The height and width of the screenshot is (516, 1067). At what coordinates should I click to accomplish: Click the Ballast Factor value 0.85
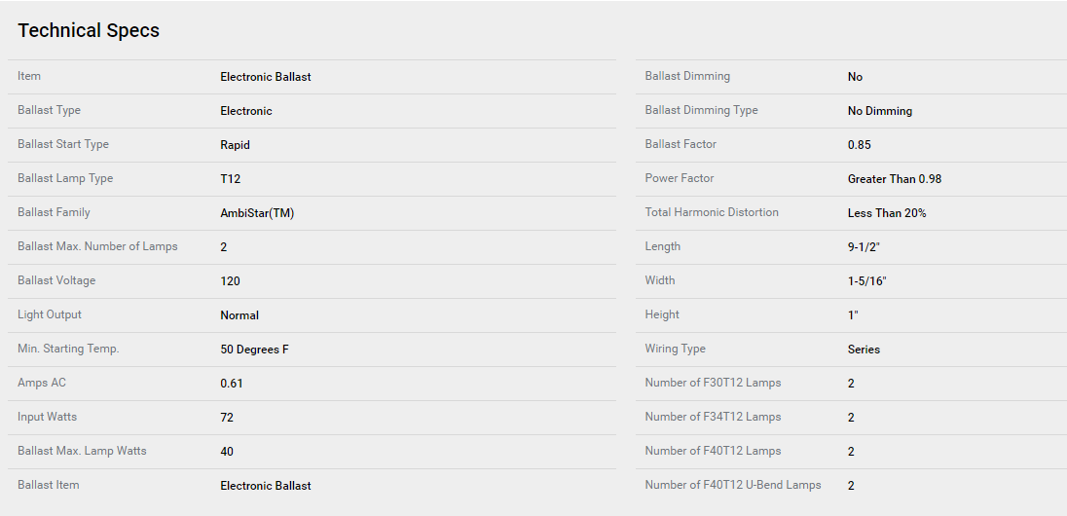click(x=860, y=145)
